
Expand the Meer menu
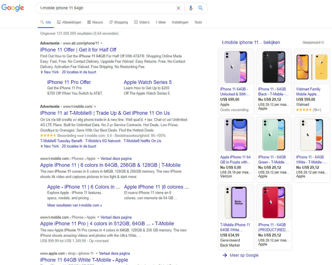161,22
